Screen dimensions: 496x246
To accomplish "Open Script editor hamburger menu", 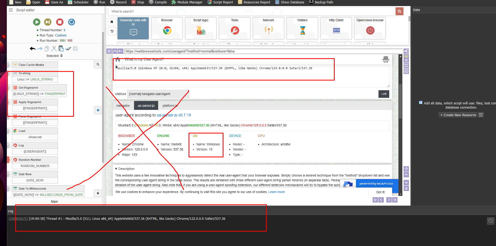I will (11, 10).
